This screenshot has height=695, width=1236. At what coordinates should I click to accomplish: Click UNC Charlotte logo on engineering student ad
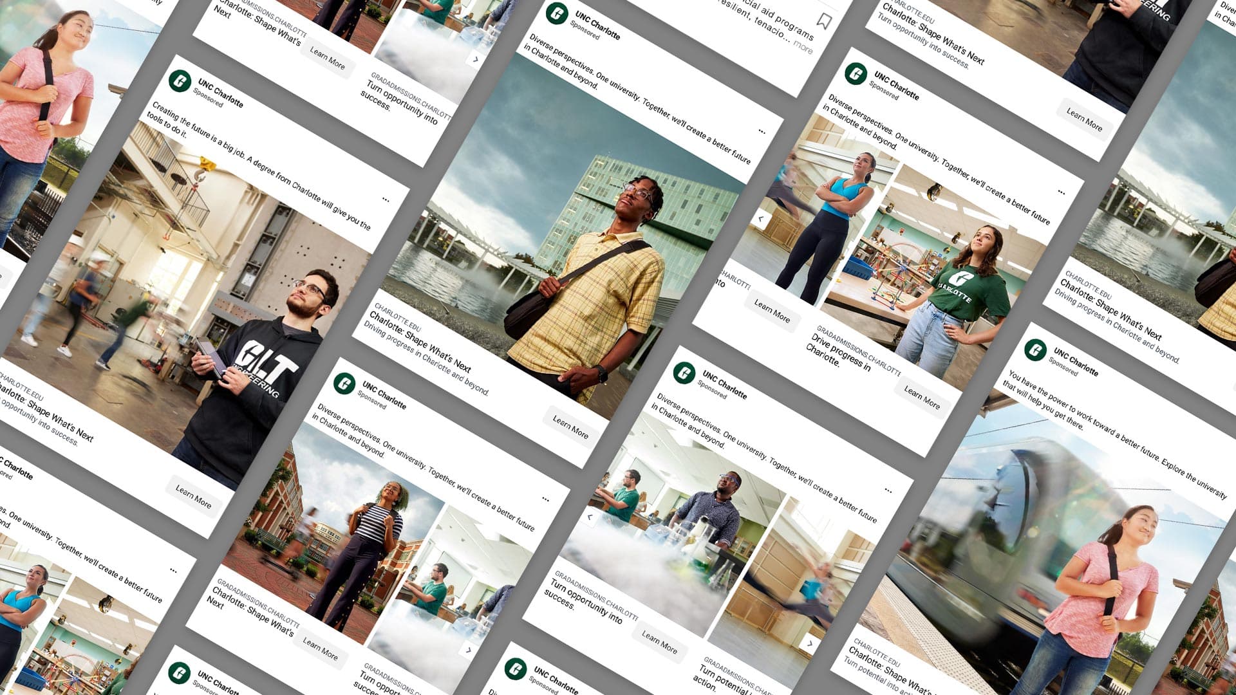coord(180,81)
